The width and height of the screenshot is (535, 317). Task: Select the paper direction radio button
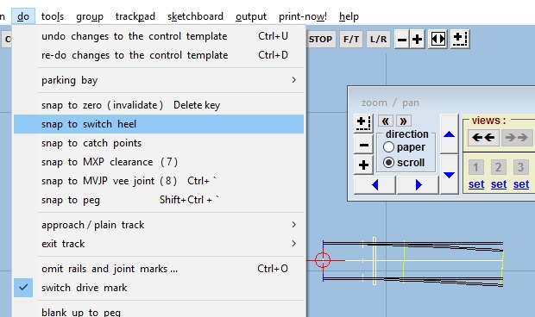point(388,147)
